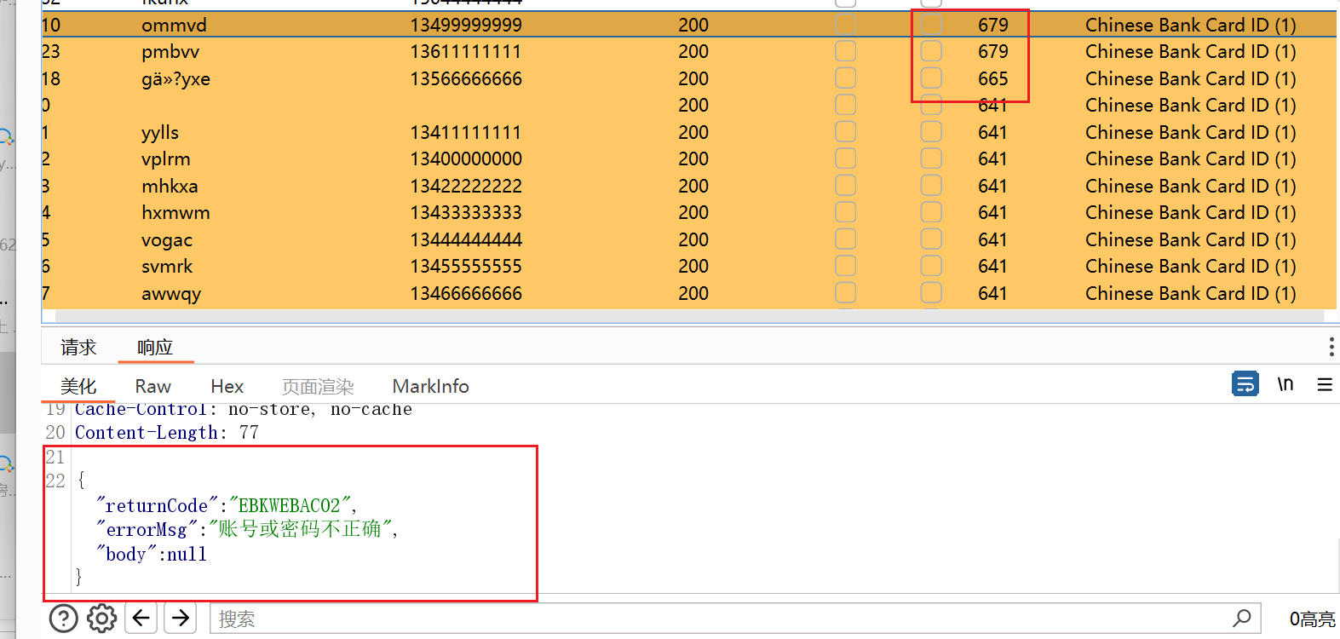Tick checkbox next to length 641 in awwqy row

tap(931, 293)
